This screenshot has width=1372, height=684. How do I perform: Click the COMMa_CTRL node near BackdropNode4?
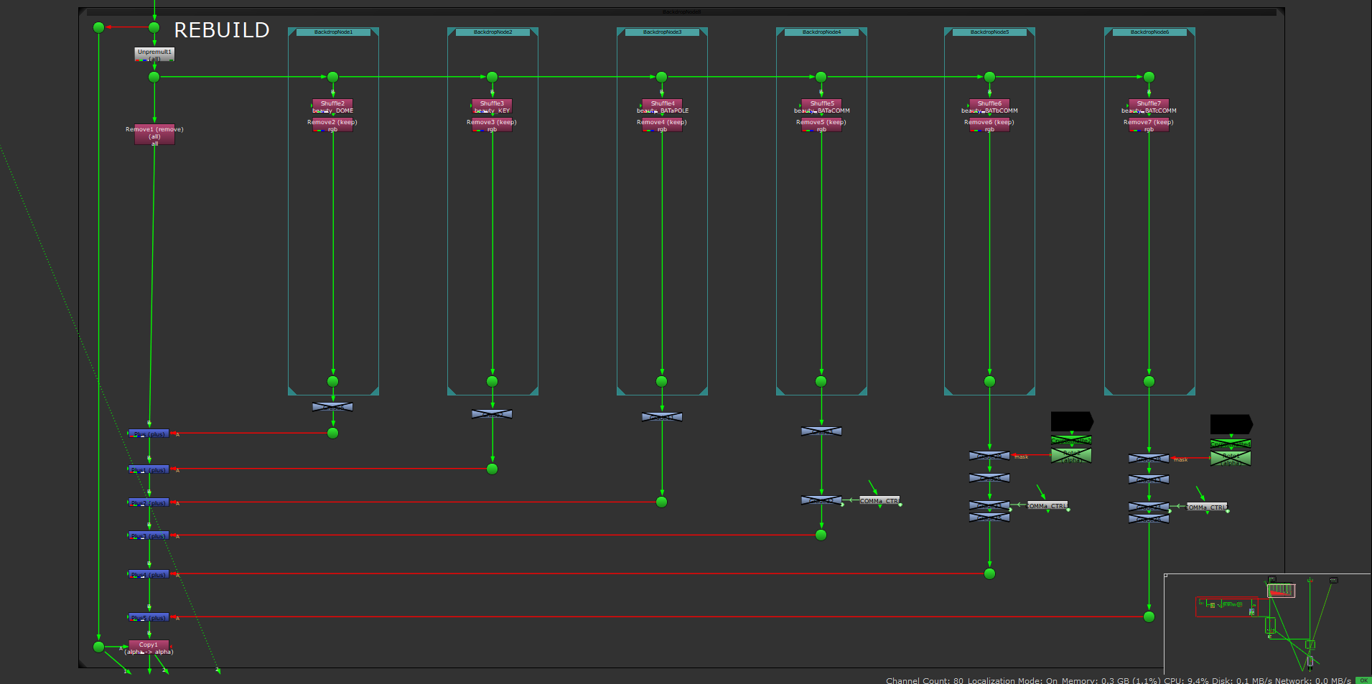click(879, 500)
